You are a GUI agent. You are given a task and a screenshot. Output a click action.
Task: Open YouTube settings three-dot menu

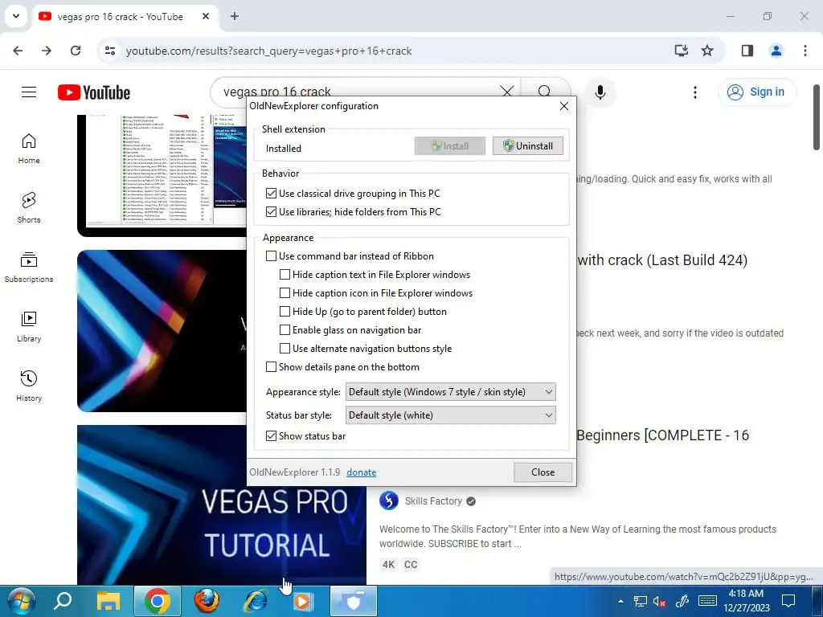pos(695,92)
